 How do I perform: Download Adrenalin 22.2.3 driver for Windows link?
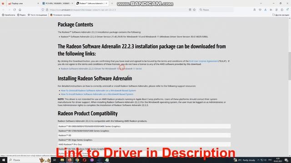point(101,68)
